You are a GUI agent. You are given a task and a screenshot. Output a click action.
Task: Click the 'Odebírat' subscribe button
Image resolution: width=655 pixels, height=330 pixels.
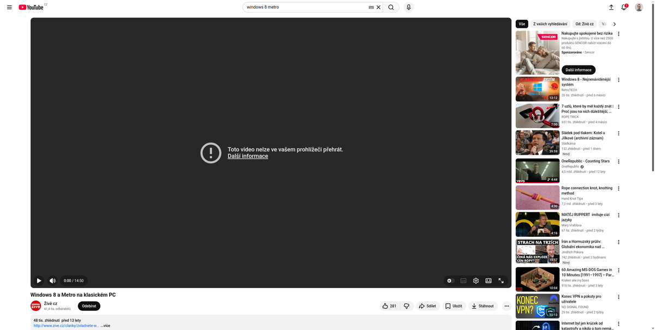coord(88,306)
